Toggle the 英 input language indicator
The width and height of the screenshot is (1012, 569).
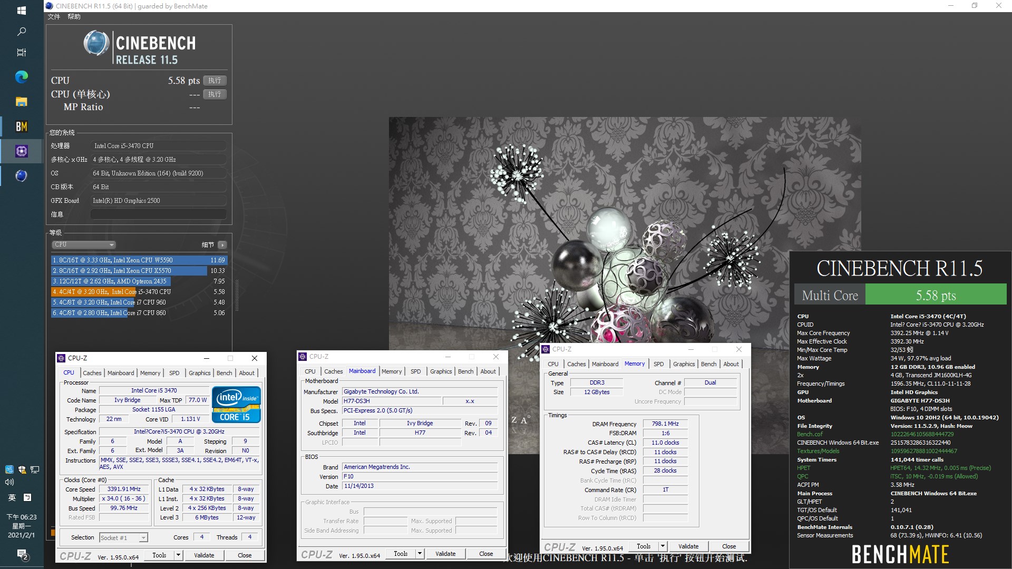click(x=12, y=497)
